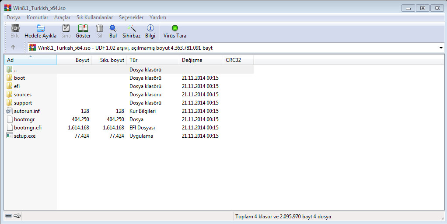The height and width of the screenshot is (224, 447).
Task: Sort by the Boyut column header
Action: (74, 60)
